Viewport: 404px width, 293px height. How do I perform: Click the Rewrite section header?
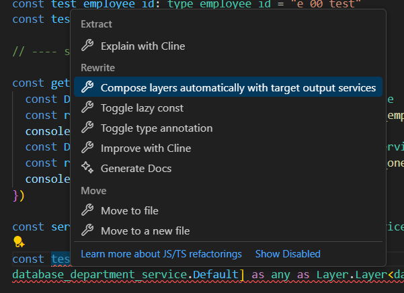coord(98,68)
